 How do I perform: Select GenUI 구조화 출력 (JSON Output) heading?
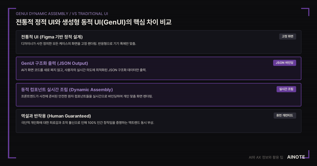click(x=54, y=63)
